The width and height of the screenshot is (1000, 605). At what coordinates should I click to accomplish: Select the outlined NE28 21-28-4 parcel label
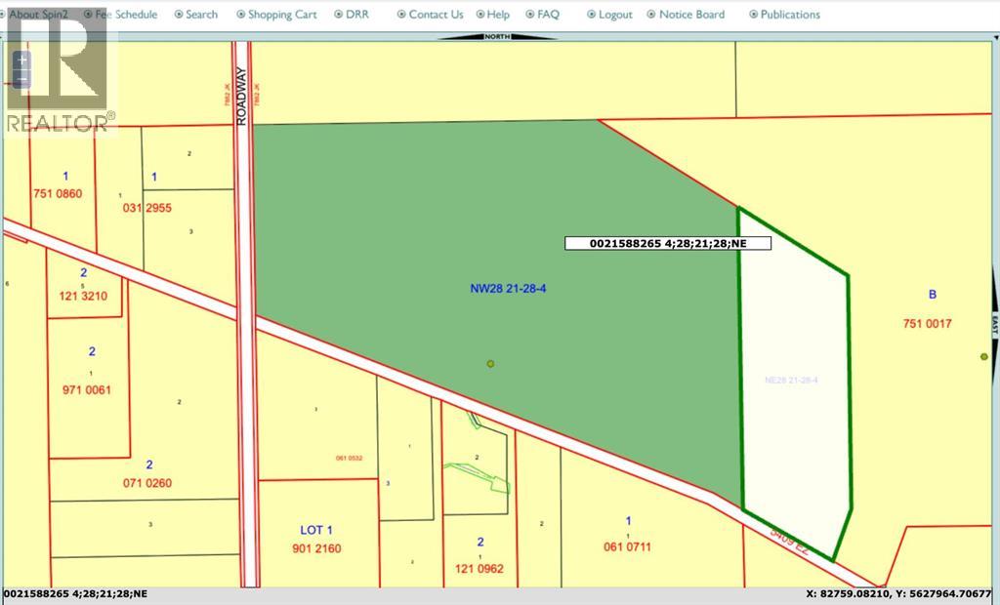tap(791, 380)
